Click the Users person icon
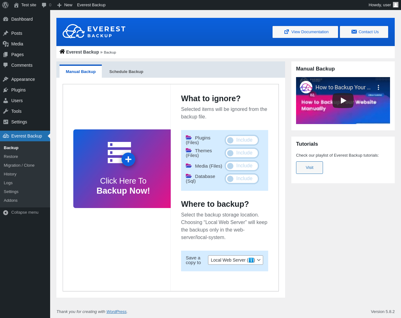The height and width of the screenshot is (318, 401). point(6,101)
